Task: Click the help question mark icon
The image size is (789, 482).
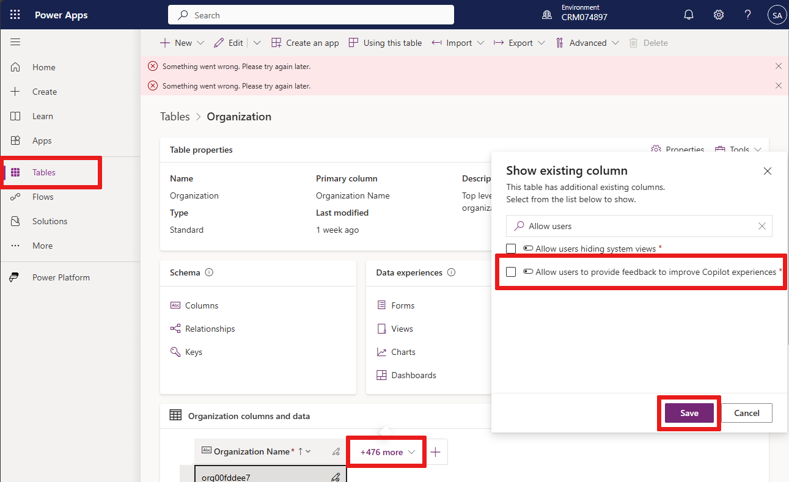Action: pyautogui.click(x=747, y=15)
